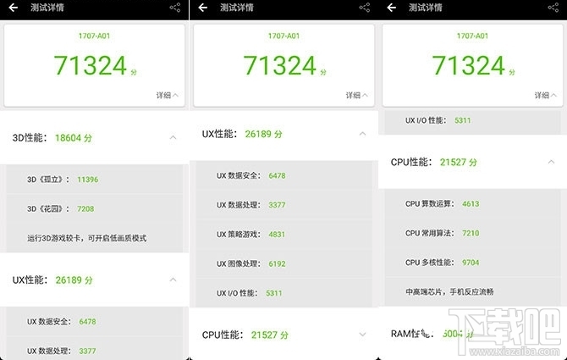The width and height of the screenshot is (567, 360).
Task: Select the 运行3D游戏较卡 hint text
Action: [x=87, y=238]
